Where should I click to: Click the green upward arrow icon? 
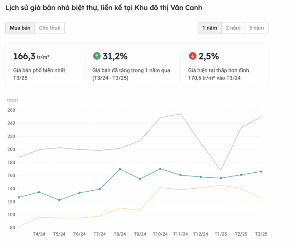pos(97,56)
